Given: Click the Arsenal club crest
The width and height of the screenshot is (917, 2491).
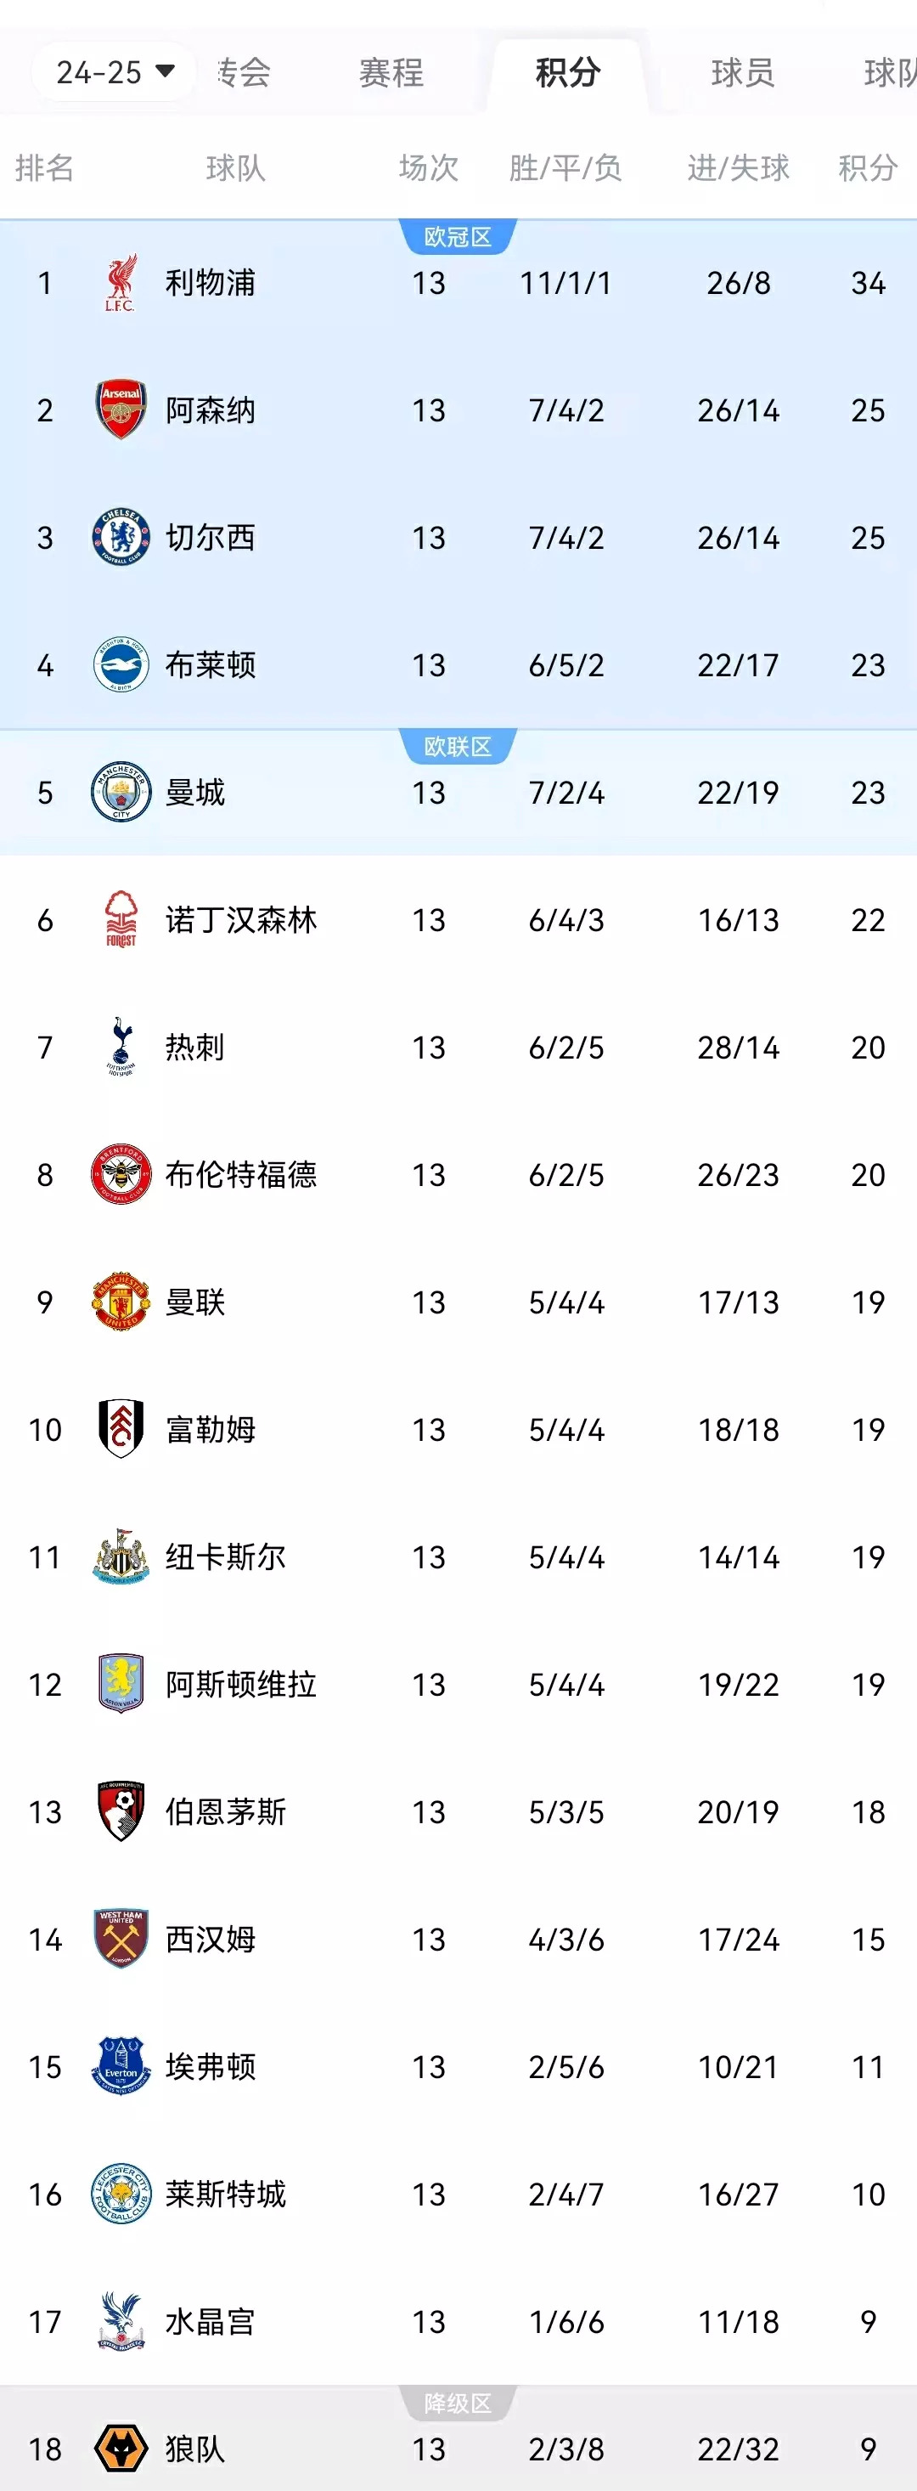Looking at the screenshot, I should [x=121, y=409].
